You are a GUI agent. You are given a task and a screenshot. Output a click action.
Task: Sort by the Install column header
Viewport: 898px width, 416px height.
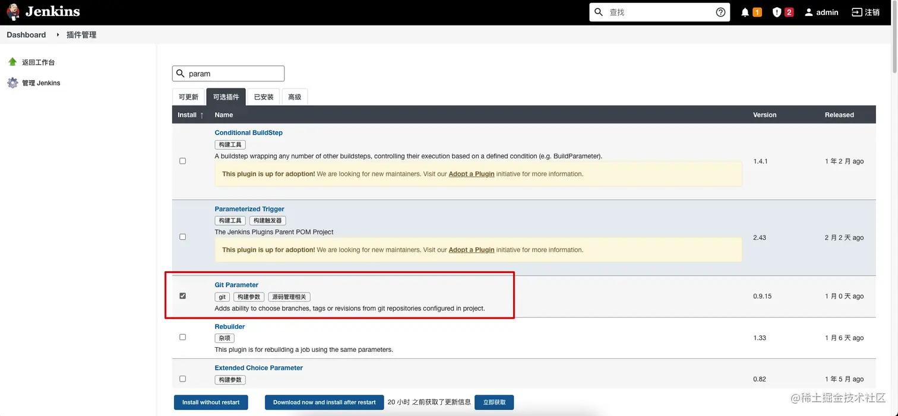pos(191,115)
